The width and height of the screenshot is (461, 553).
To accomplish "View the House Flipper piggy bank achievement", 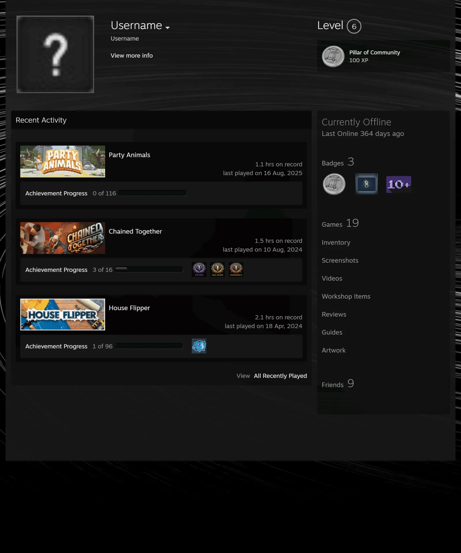I will tap(199, 346).
